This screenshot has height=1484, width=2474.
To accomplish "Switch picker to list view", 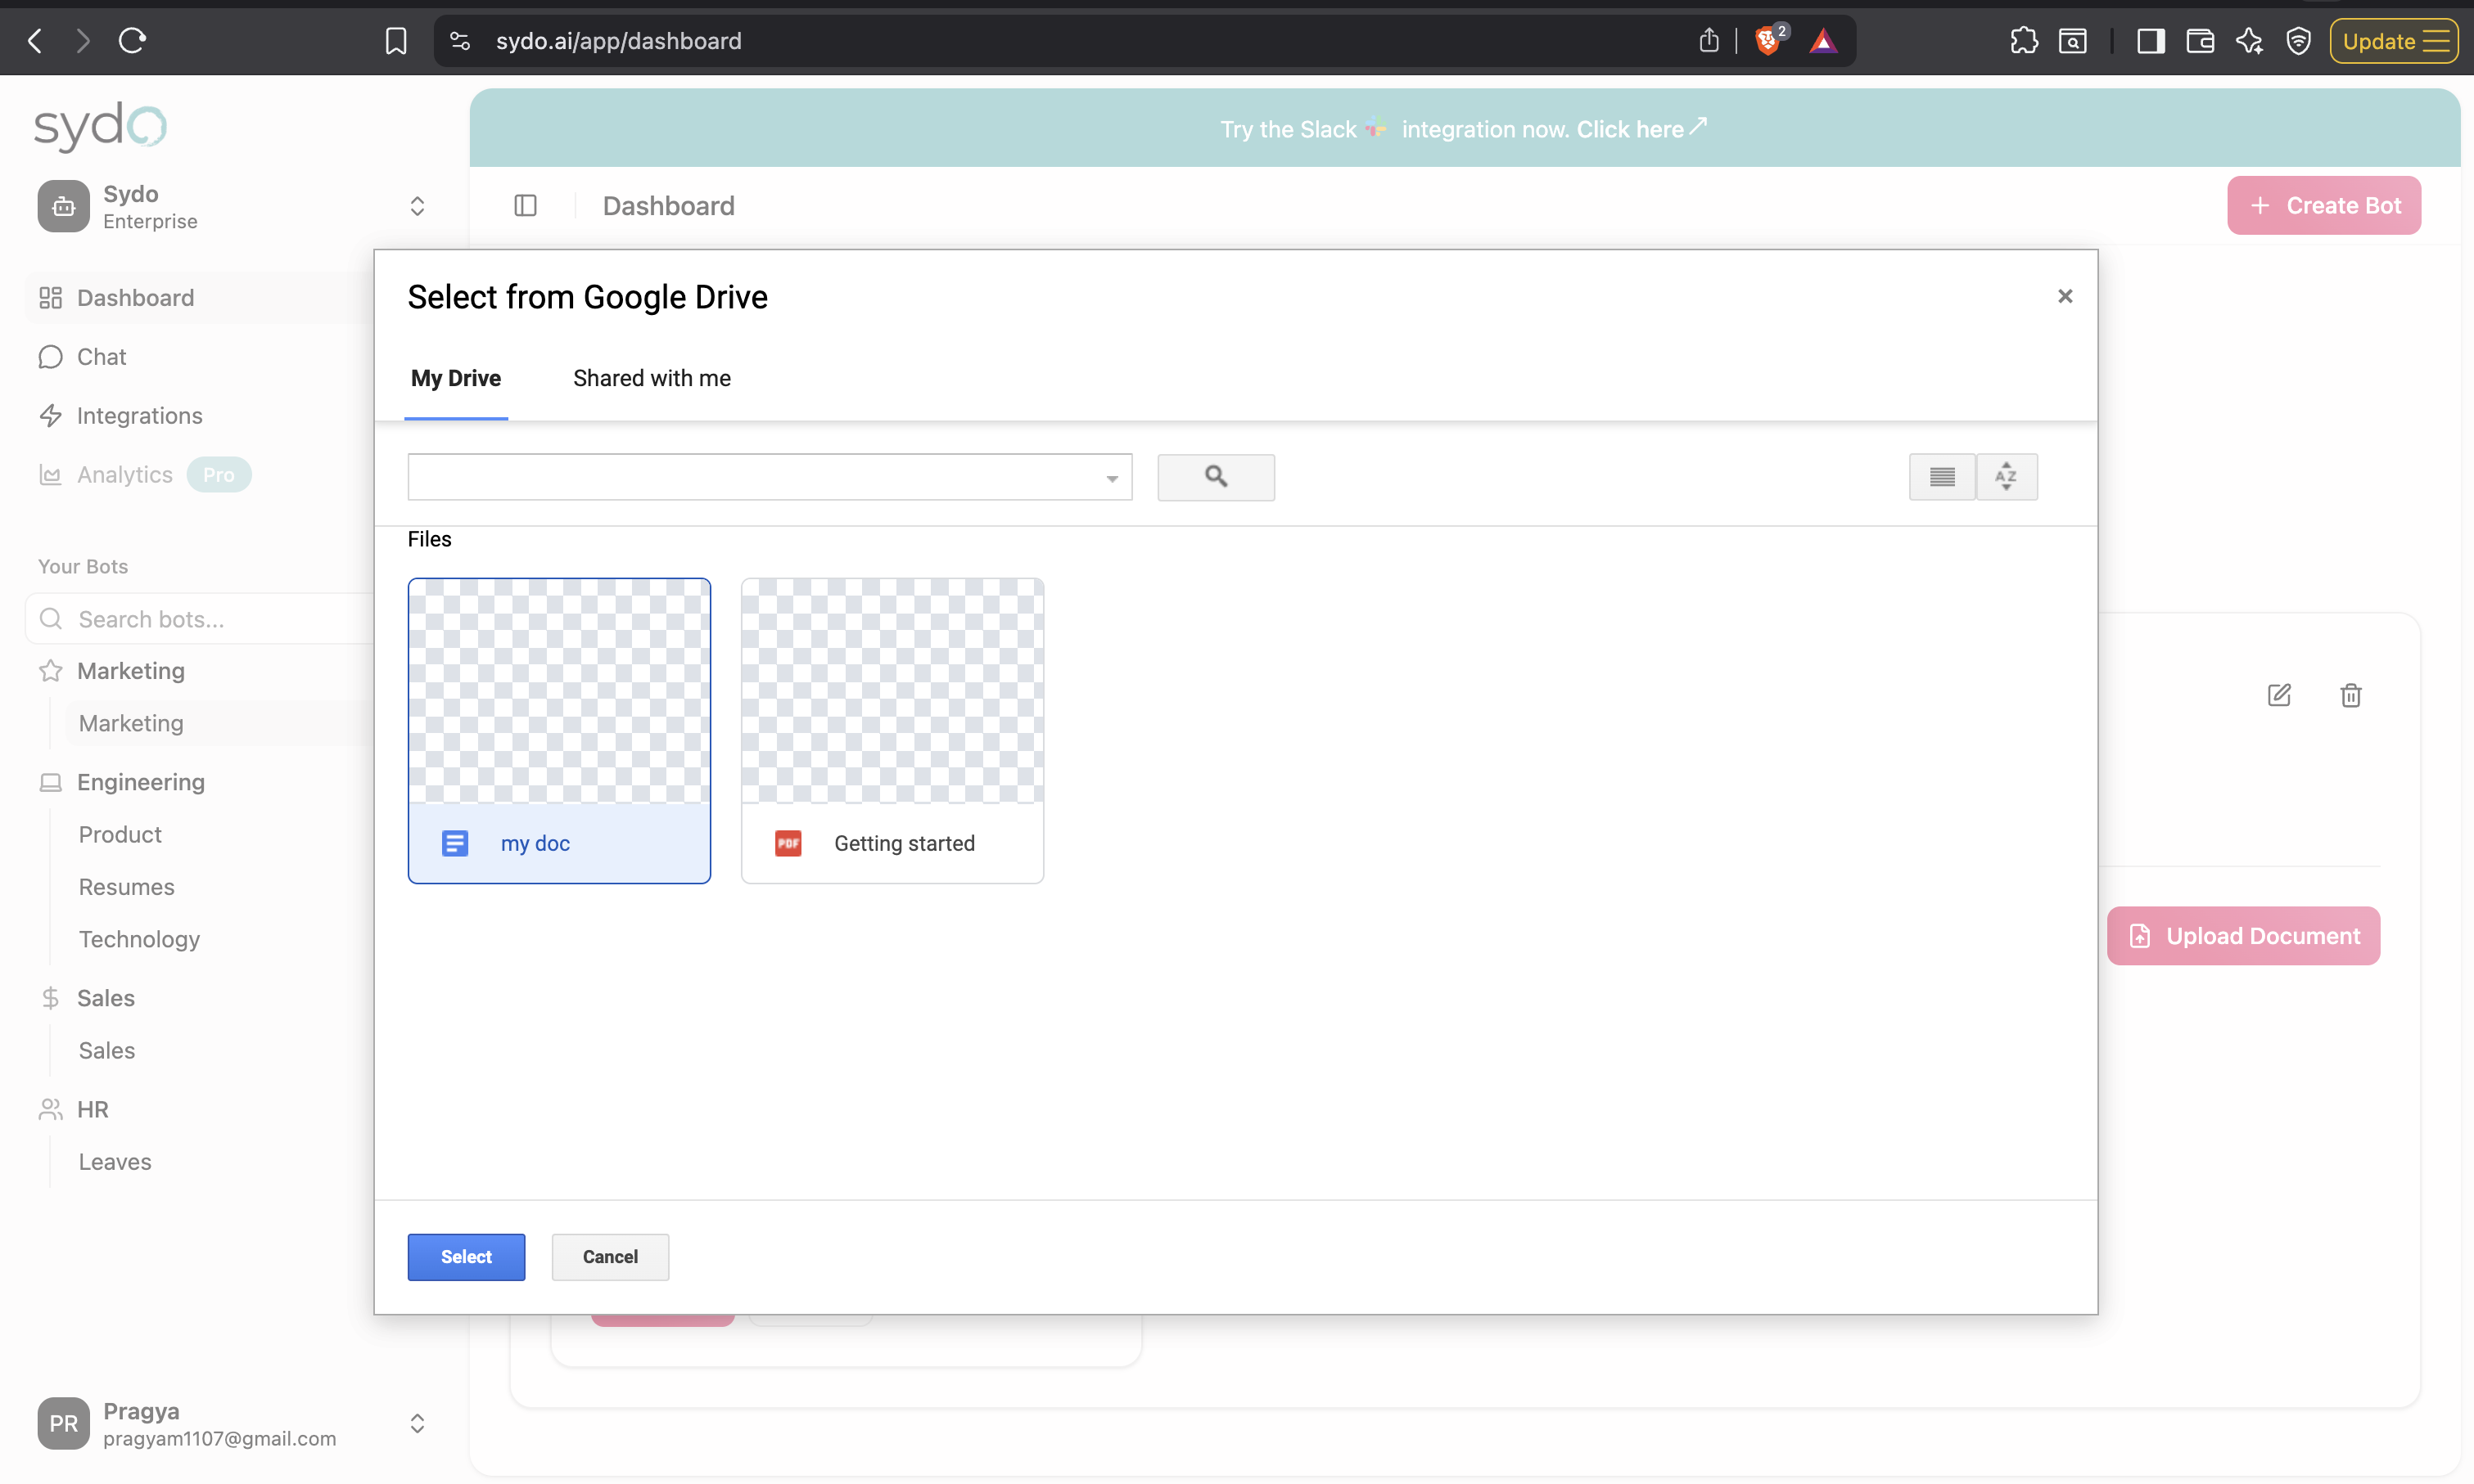I will point(1943,477).
